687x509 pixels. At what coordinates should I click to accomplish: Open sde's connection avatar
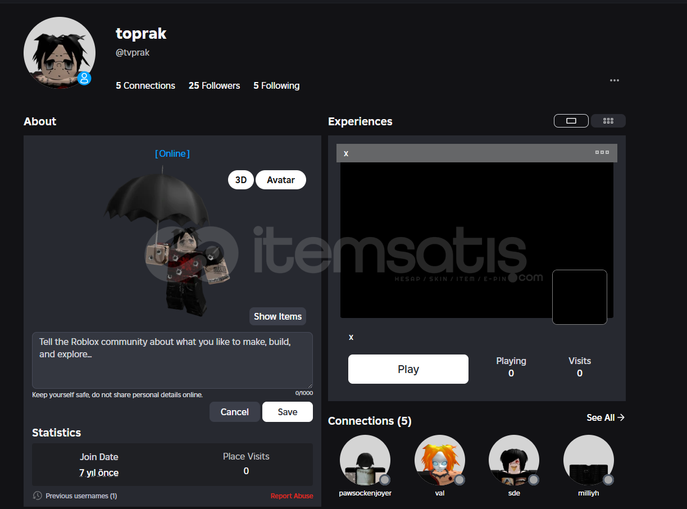click(514, 460)
